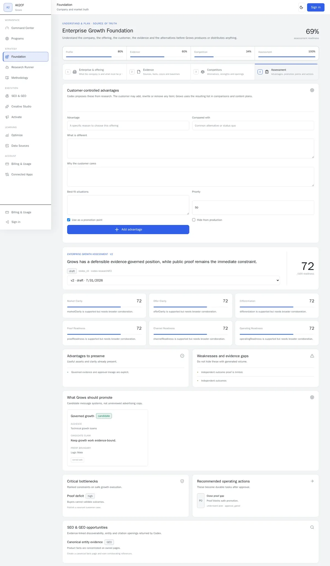Click the Data Sources database icon

[x=7, y=146]
